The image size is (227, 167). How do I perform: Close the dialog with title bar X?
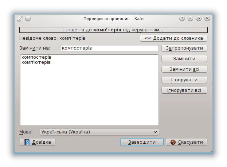207,18
